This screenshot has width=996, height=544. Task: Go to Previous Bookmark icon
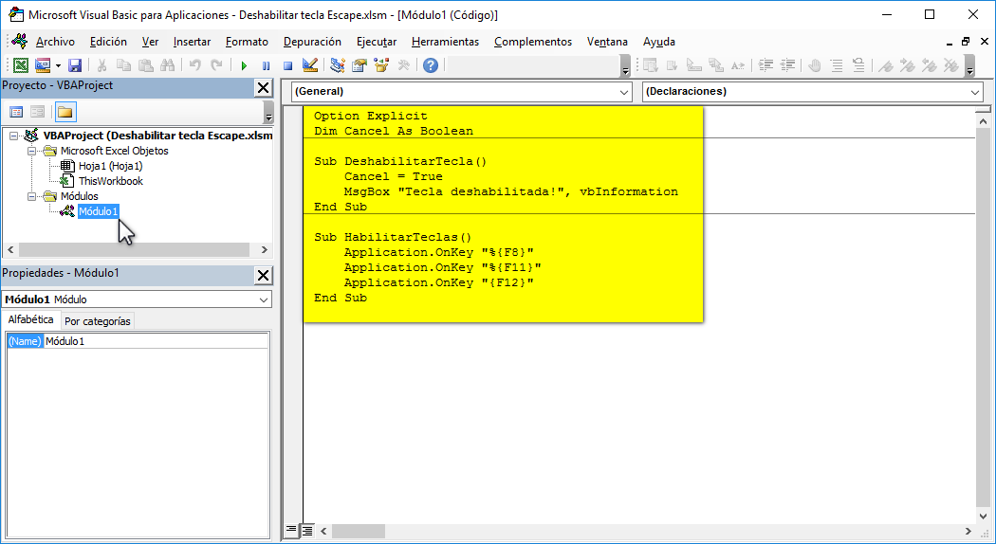(930, 65)
